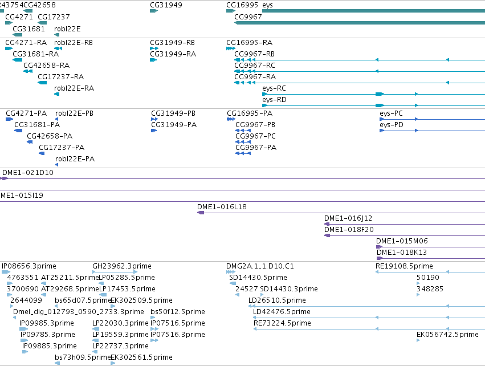Select the CG16995 gene label
Image resolution: width=485 pixels, height=366 pixels.
pos(242,5)
